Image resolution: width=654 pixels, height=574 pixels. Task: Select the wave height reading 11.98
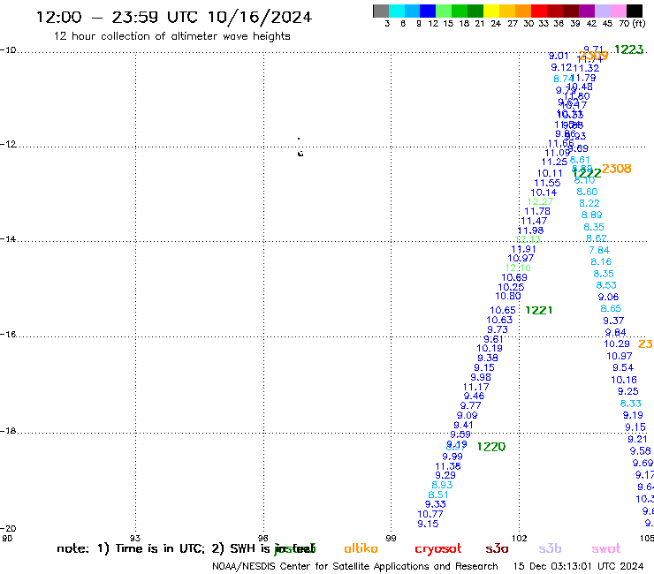tap(530, 230)
